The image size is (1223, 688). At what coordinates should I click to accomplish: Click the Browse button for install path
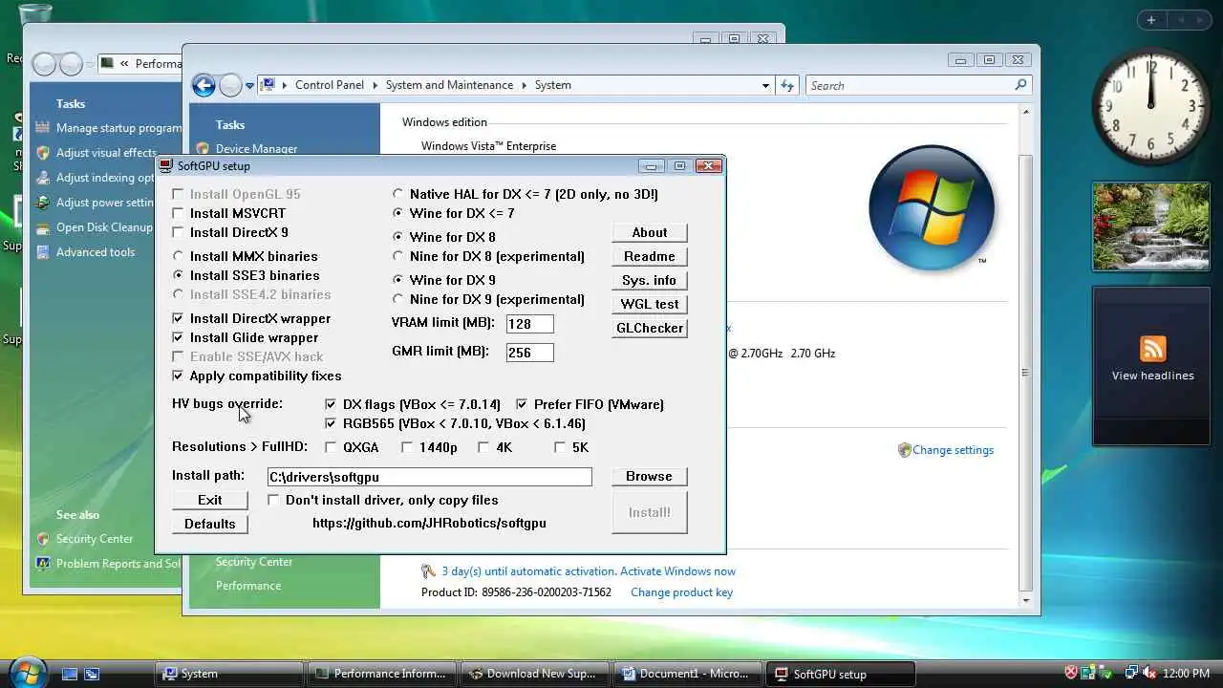point(650,476)
